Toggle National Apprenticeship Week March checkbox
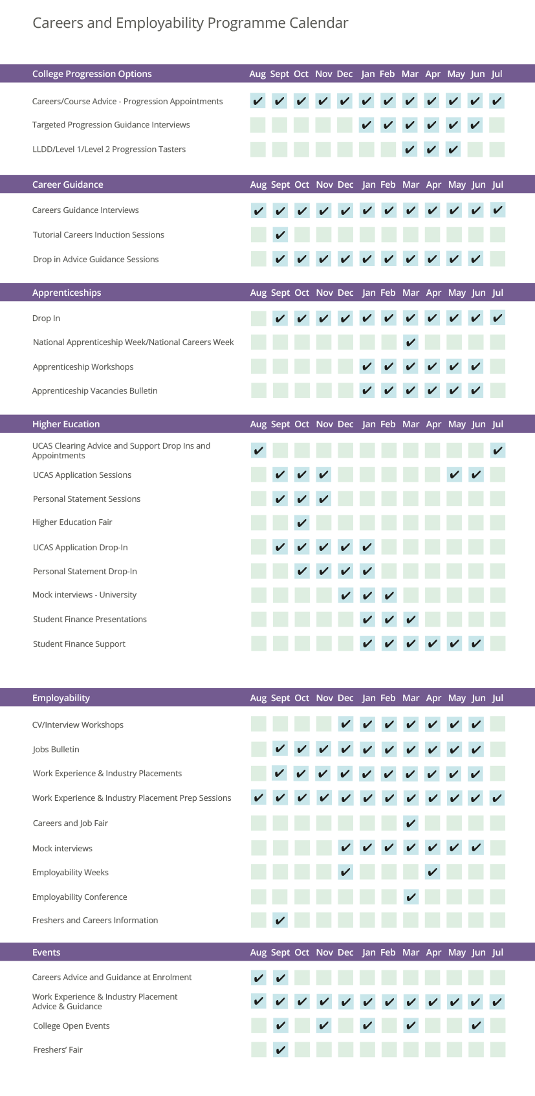This screenshot has width=535, height=1096. (x=411, y=342)
